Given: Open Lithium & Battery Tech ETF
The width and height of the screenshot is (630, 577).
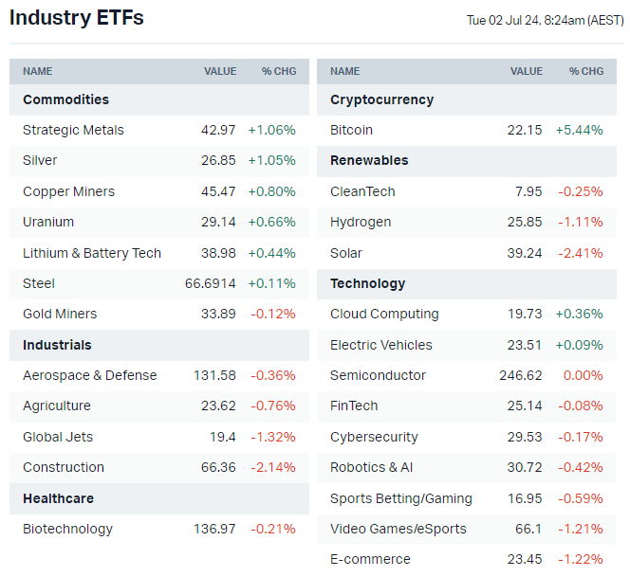Looking at the screenshot, I should 92,253.
